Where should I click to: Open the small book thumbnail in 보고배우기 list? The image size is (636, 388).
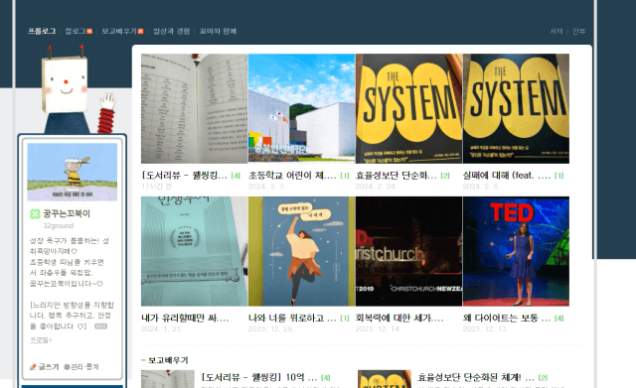pos(168,379)
